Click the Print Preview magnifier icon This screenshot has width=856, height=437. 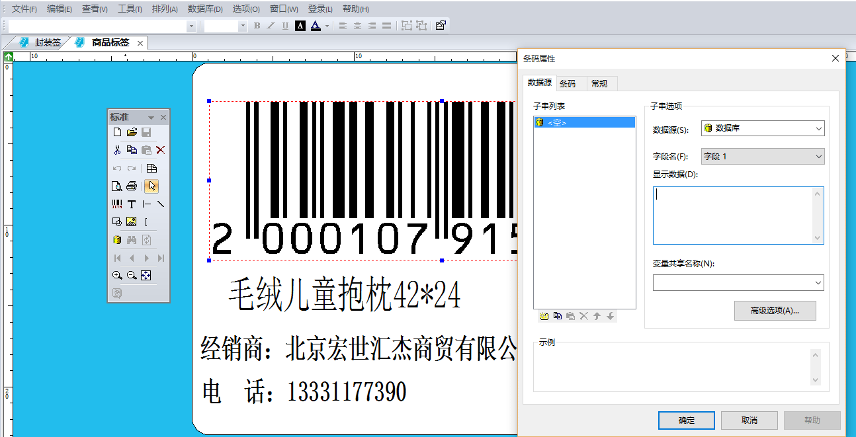[x=117, y=186]
